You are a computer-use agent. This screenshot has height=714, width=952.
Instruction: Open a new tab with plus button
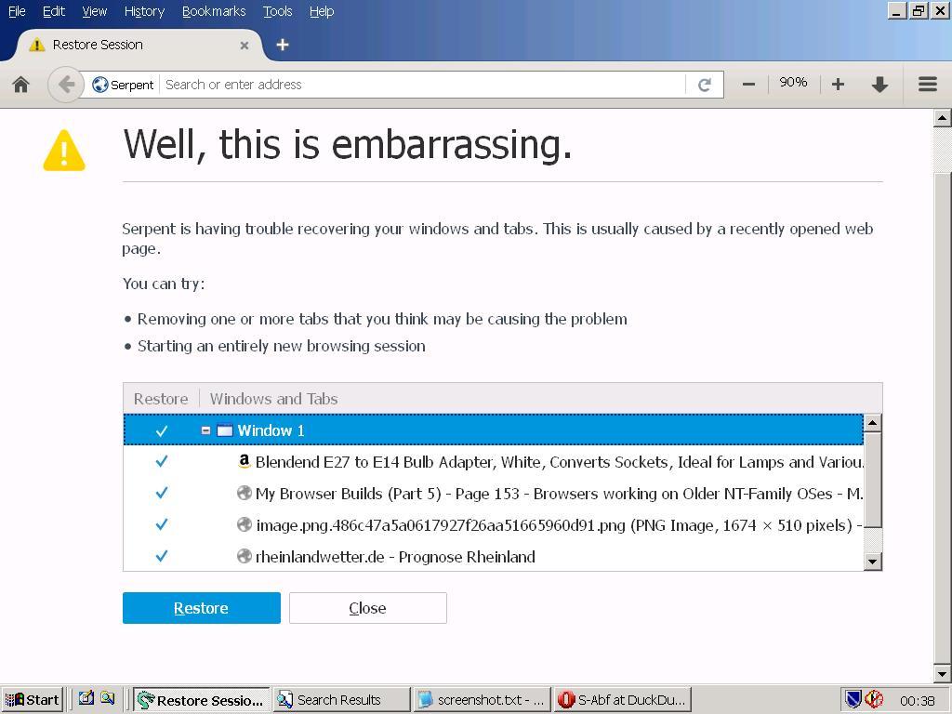coord(283,45)
